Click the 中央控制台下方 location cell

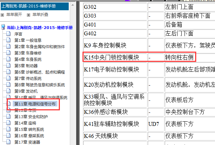pyautogui.click(x=190, y=112)
